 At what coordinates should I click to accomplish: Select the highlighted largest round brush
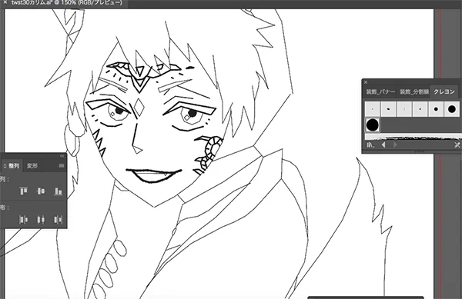tap(373, 125)
